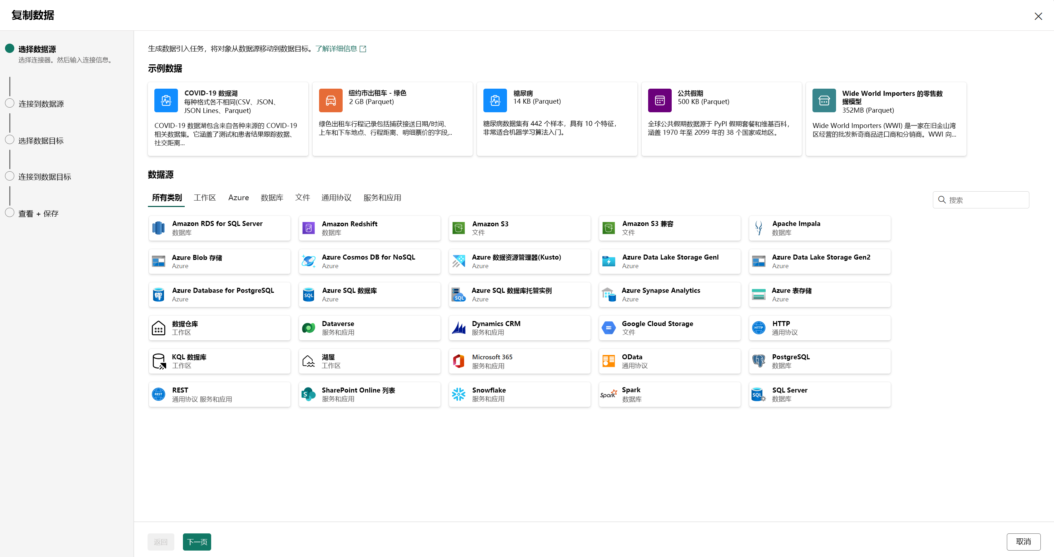Select the 选择数据目标 step circle
This screenshot has width=1054, height=557.
click(x=10, y=140)
